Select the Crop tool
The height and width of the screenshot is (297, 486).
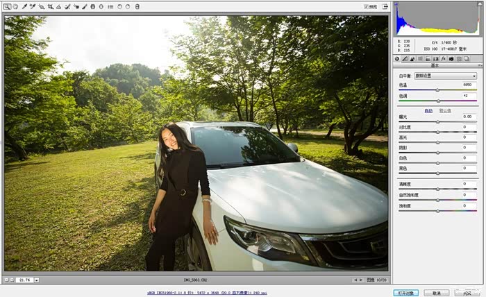(x=50, y=6)
